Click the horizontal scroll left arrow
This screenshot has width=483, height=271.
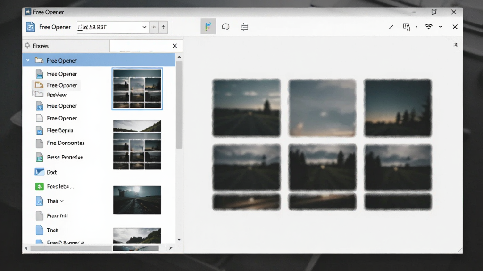tap(26, 248)
